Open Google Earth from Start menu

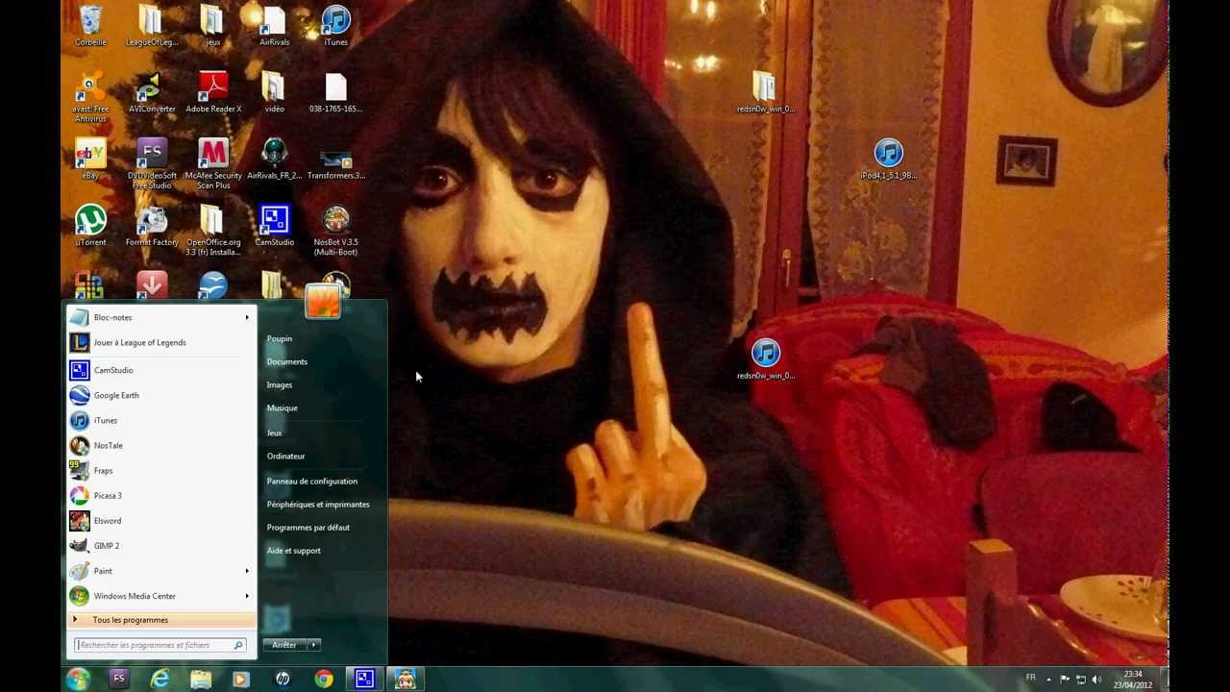point(161,395)
